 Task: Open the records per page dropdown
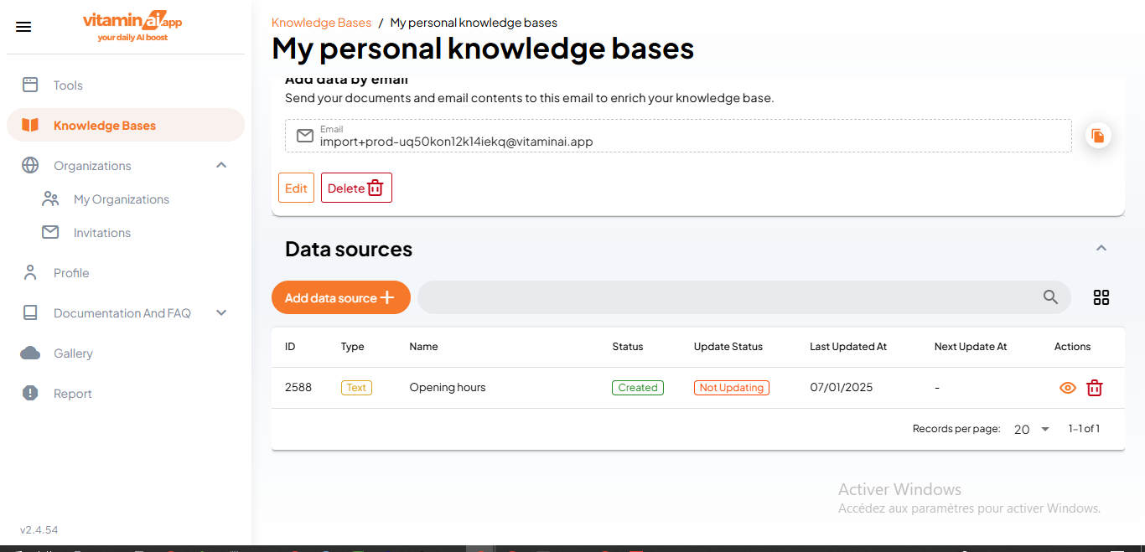click(1030, 429)
